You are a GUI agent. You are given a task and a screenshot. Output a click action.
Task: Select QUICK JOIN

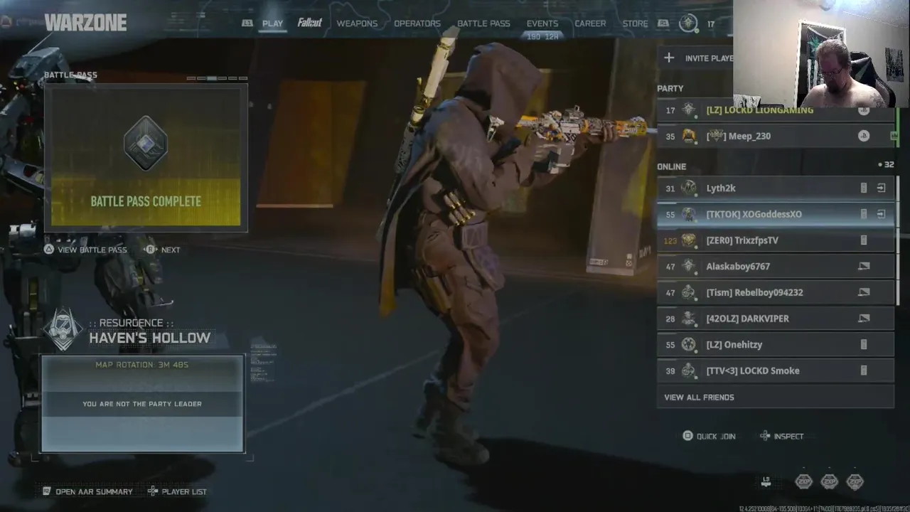pos(709,437)
